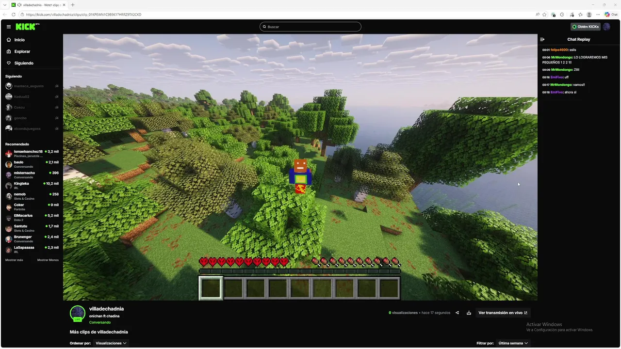Click the Recomendado section heading
The image size is (621, 349).
pyautogui.click(x=17, y=144)
